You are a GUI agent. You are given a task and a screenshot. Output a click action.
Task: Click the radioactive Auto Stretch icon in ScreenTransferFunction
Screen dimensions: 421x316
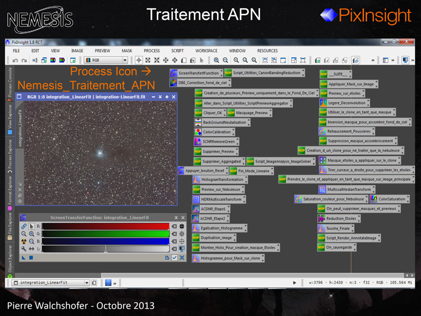(x=24, y=241)
